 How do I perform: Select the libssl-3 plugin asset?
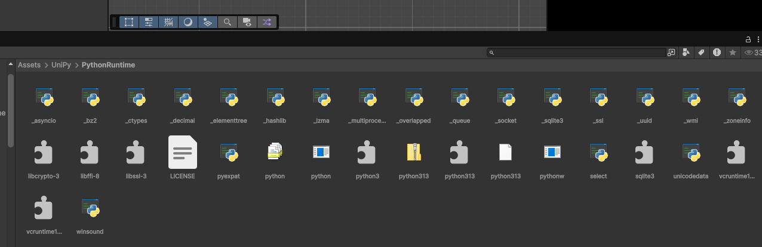(136, 160)
